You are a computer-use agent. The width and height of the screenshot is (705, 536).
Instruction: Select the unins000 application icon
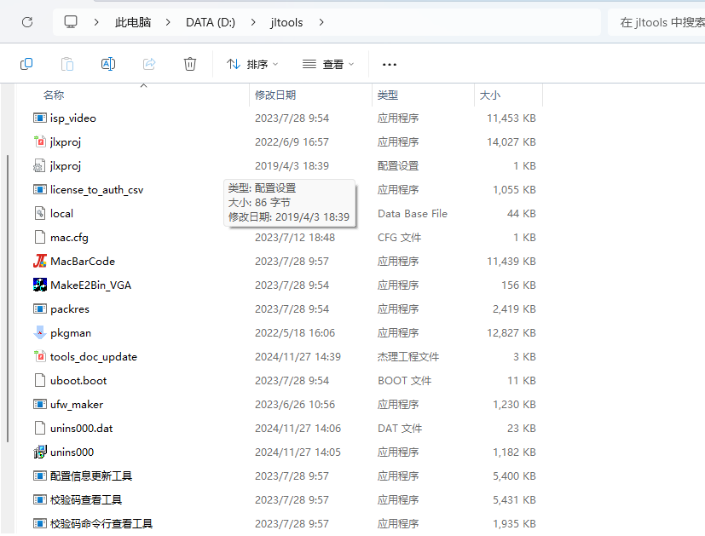pyautogui.click(x=40, y=452)
